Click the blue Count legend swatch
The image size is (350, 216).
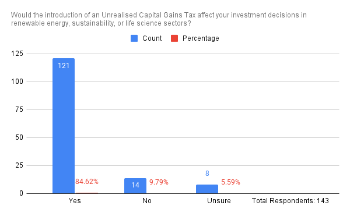(134, 38)
